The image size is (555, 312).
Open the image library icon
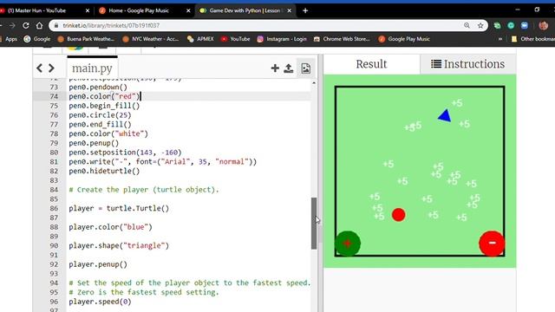[306, 68]
